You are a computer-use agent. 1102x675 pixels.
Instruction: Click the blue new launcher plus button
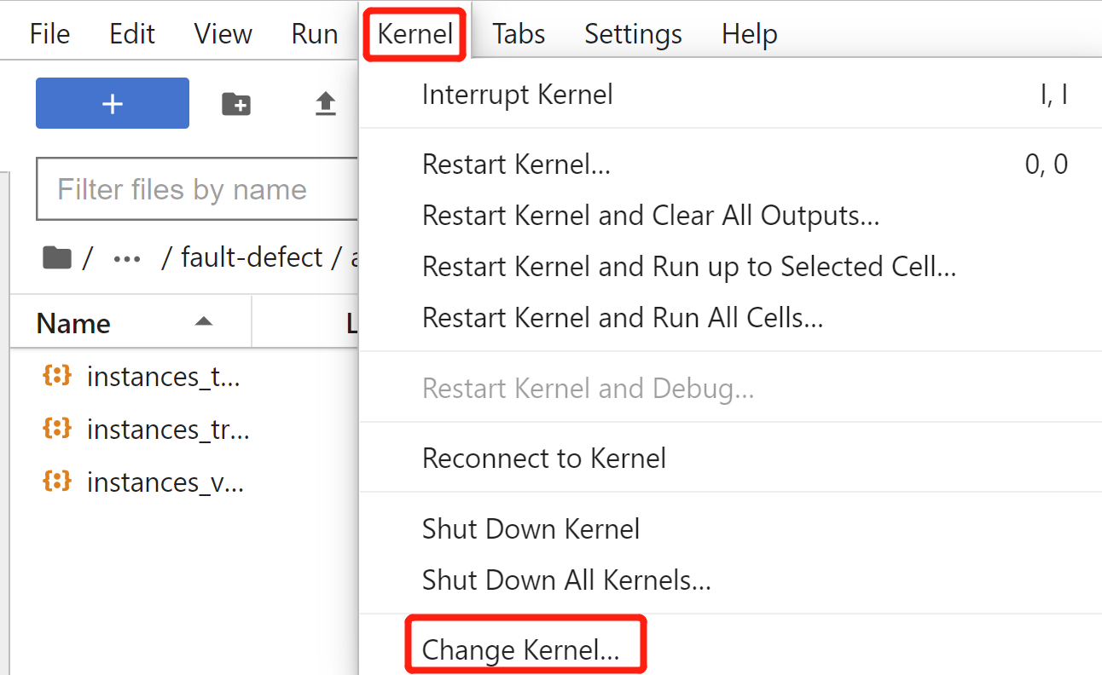(113, 103)
